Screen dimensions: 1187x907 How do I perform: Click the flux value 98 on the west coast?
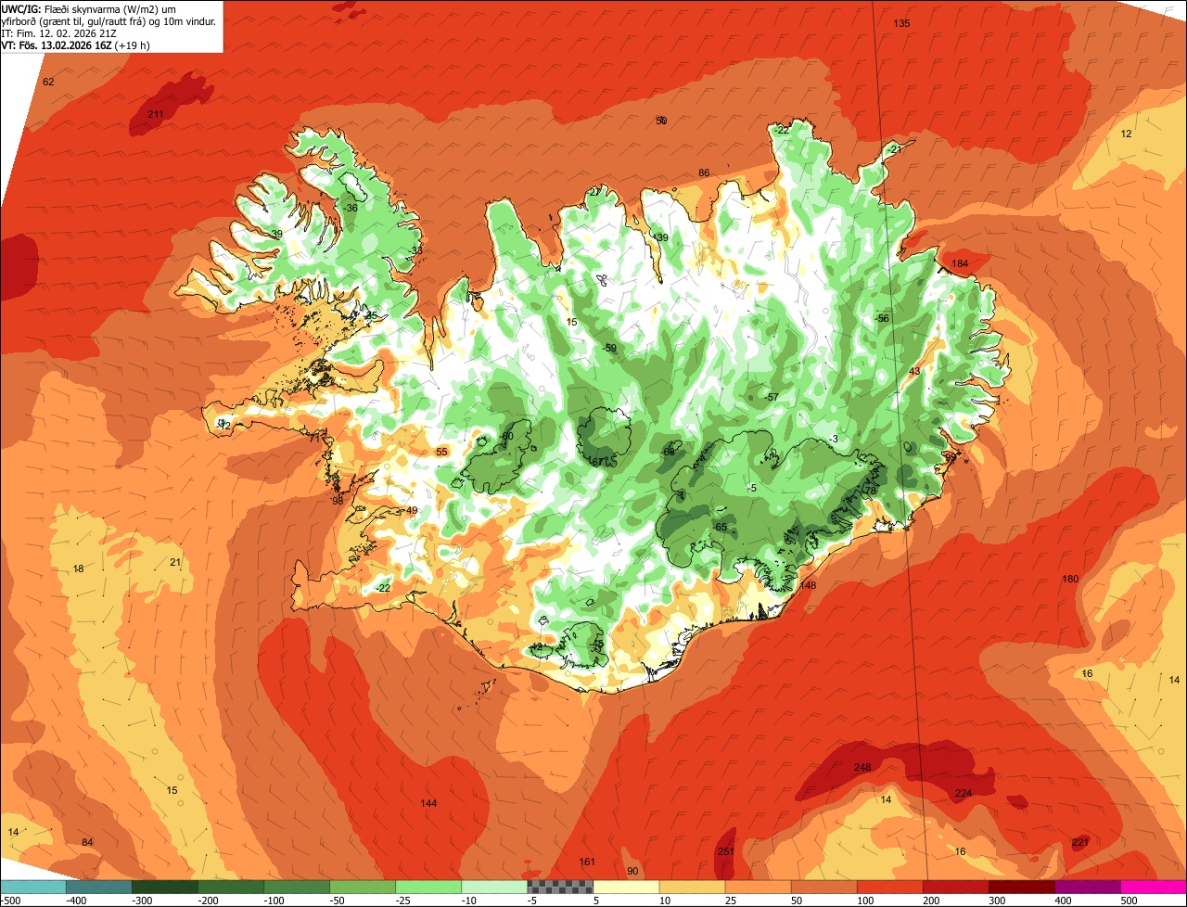[x=338, y=501]
